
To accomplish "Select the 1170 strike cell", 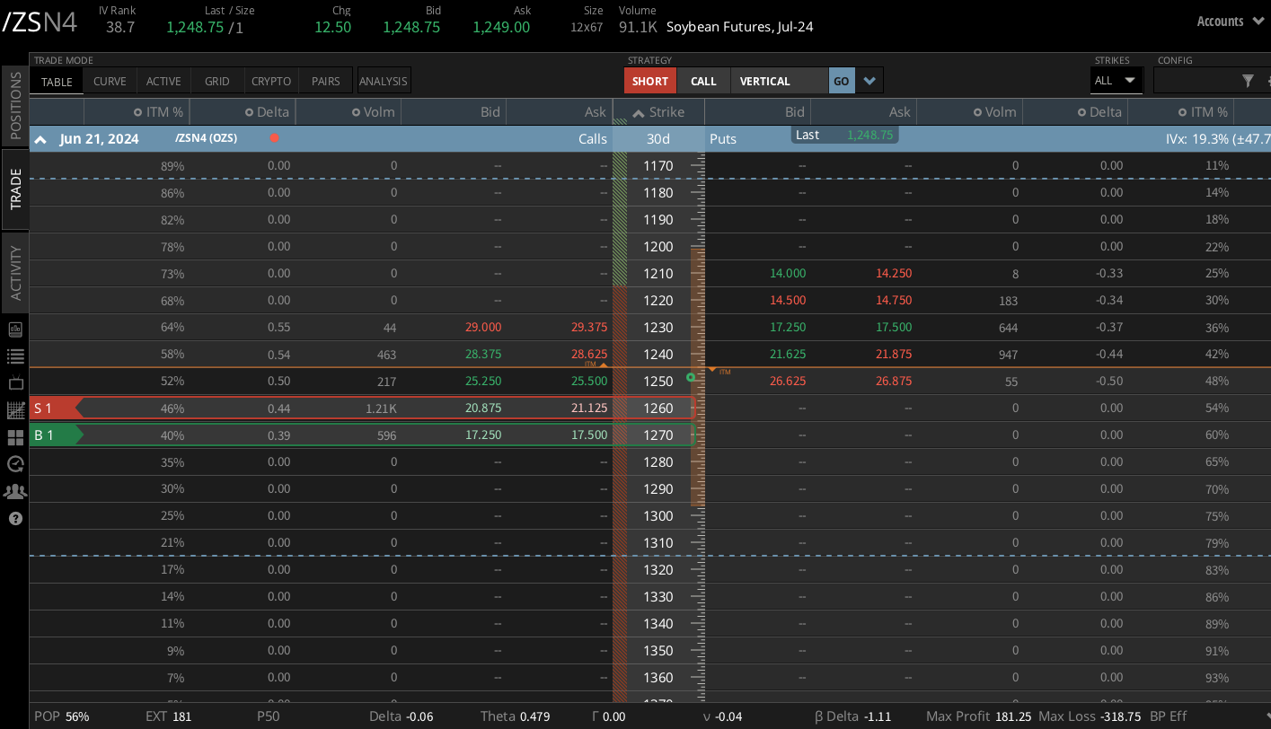I will click(x=658, y=166).
